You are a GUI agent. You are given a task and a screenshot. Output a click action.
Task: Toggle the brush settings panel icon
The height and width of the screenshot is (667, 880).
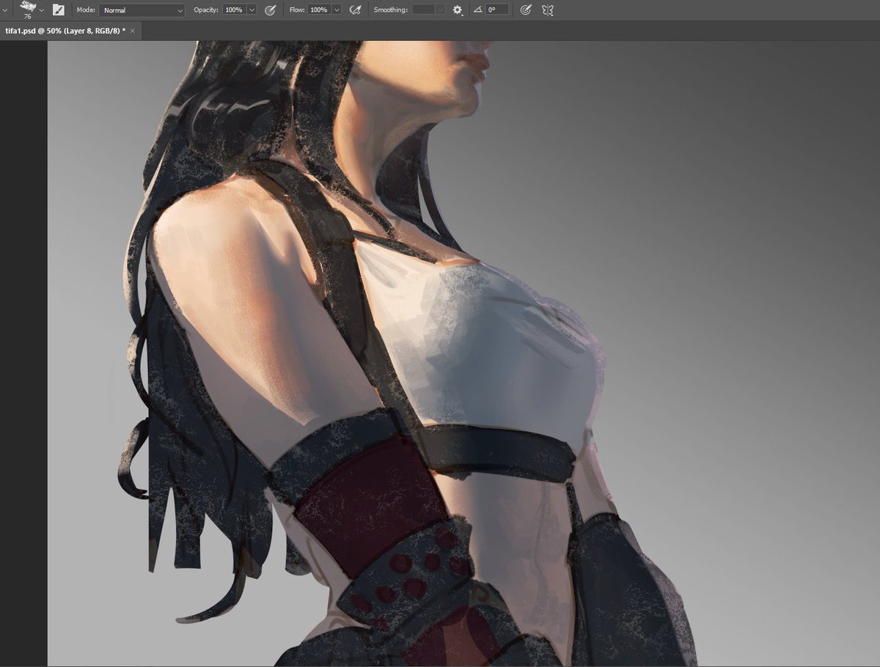click(59, 10)
